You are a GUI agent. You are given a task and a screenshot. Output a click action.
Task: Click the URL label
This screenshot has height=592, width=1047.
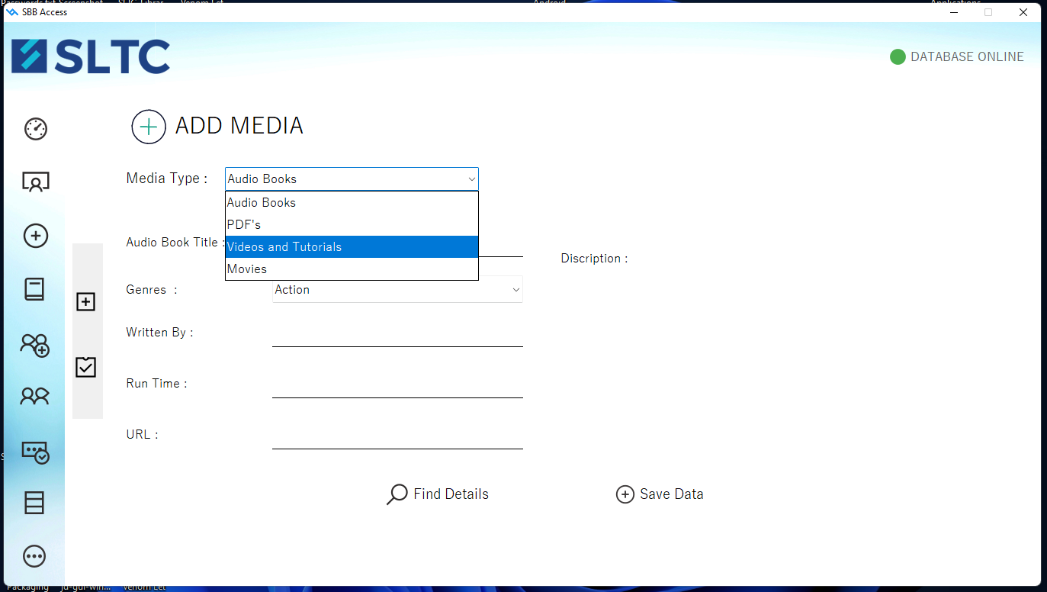[142, 435]
